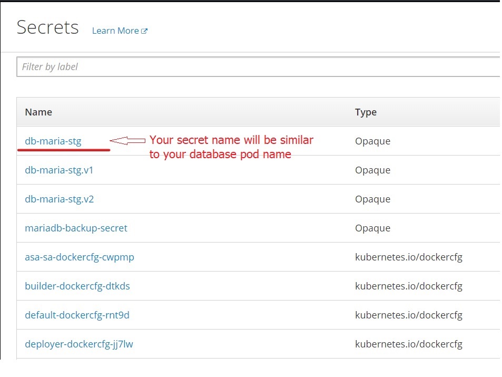Select the asa-sa-dockercfg-cwpmp secret
This screenshot has width=502, height=377.
click(80, 257)
